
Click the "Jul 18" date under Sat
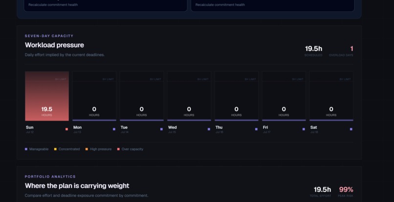point(314,132)
